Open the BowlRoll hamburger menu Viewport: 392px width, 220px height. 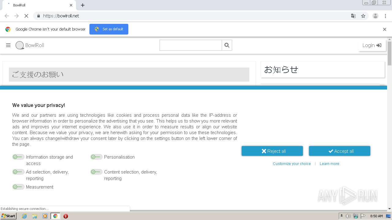click(x=8, y=45)
